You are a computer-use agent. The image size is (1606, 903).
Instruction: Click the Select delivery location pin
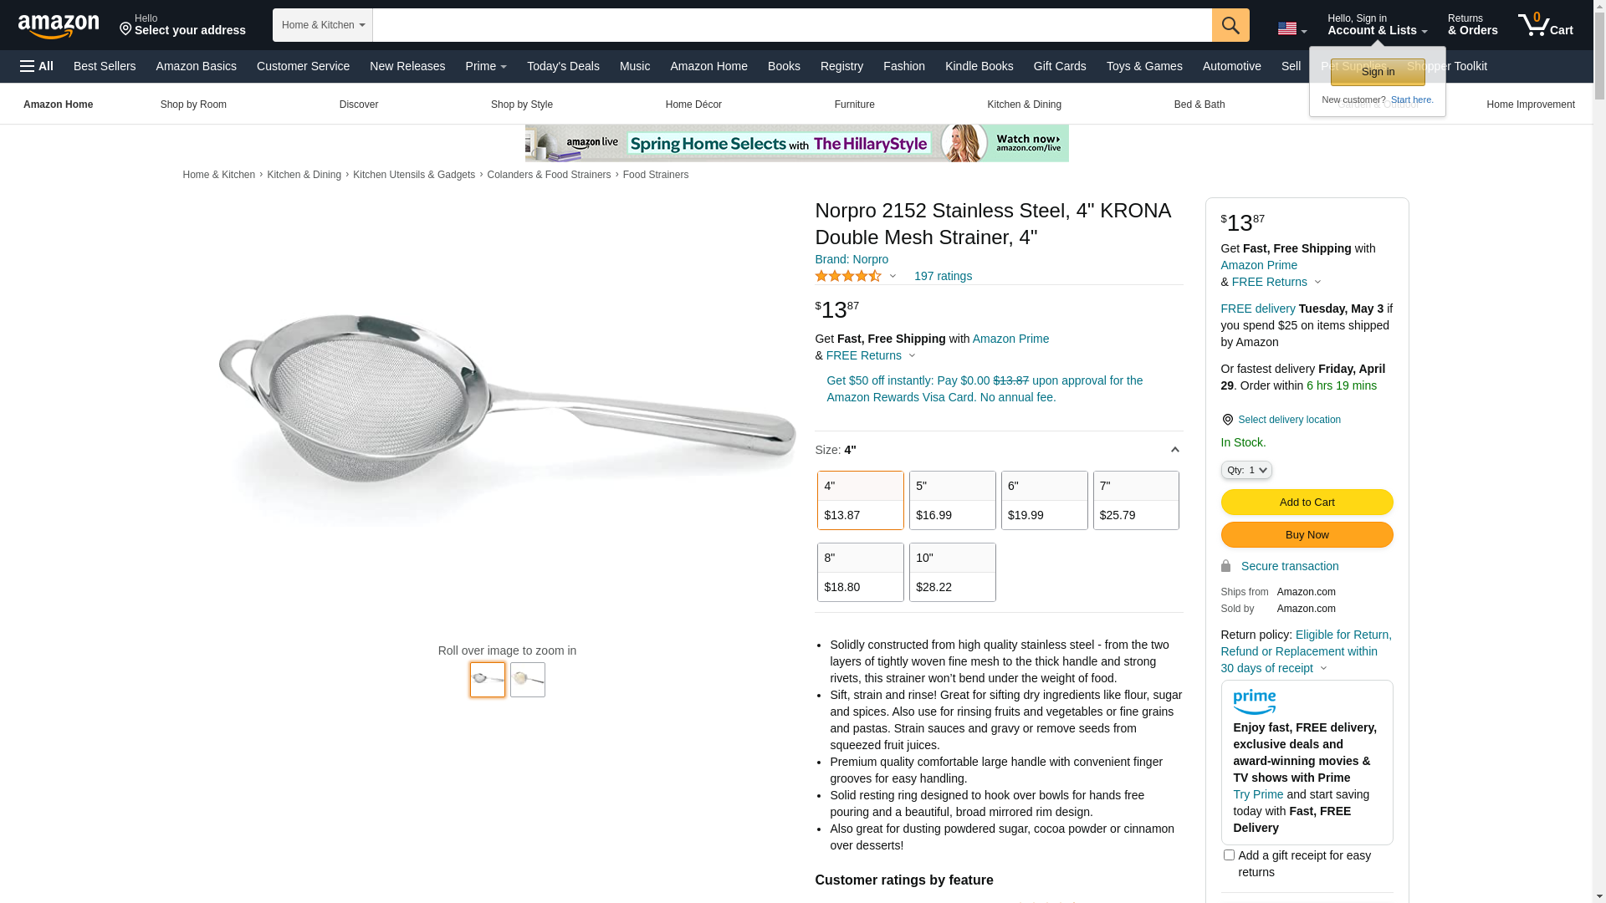[1227, 420]
